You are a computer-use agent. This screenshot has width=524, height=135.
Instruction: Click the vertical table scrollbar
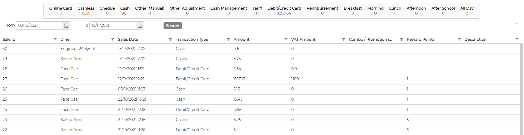[x=521, y=89]
